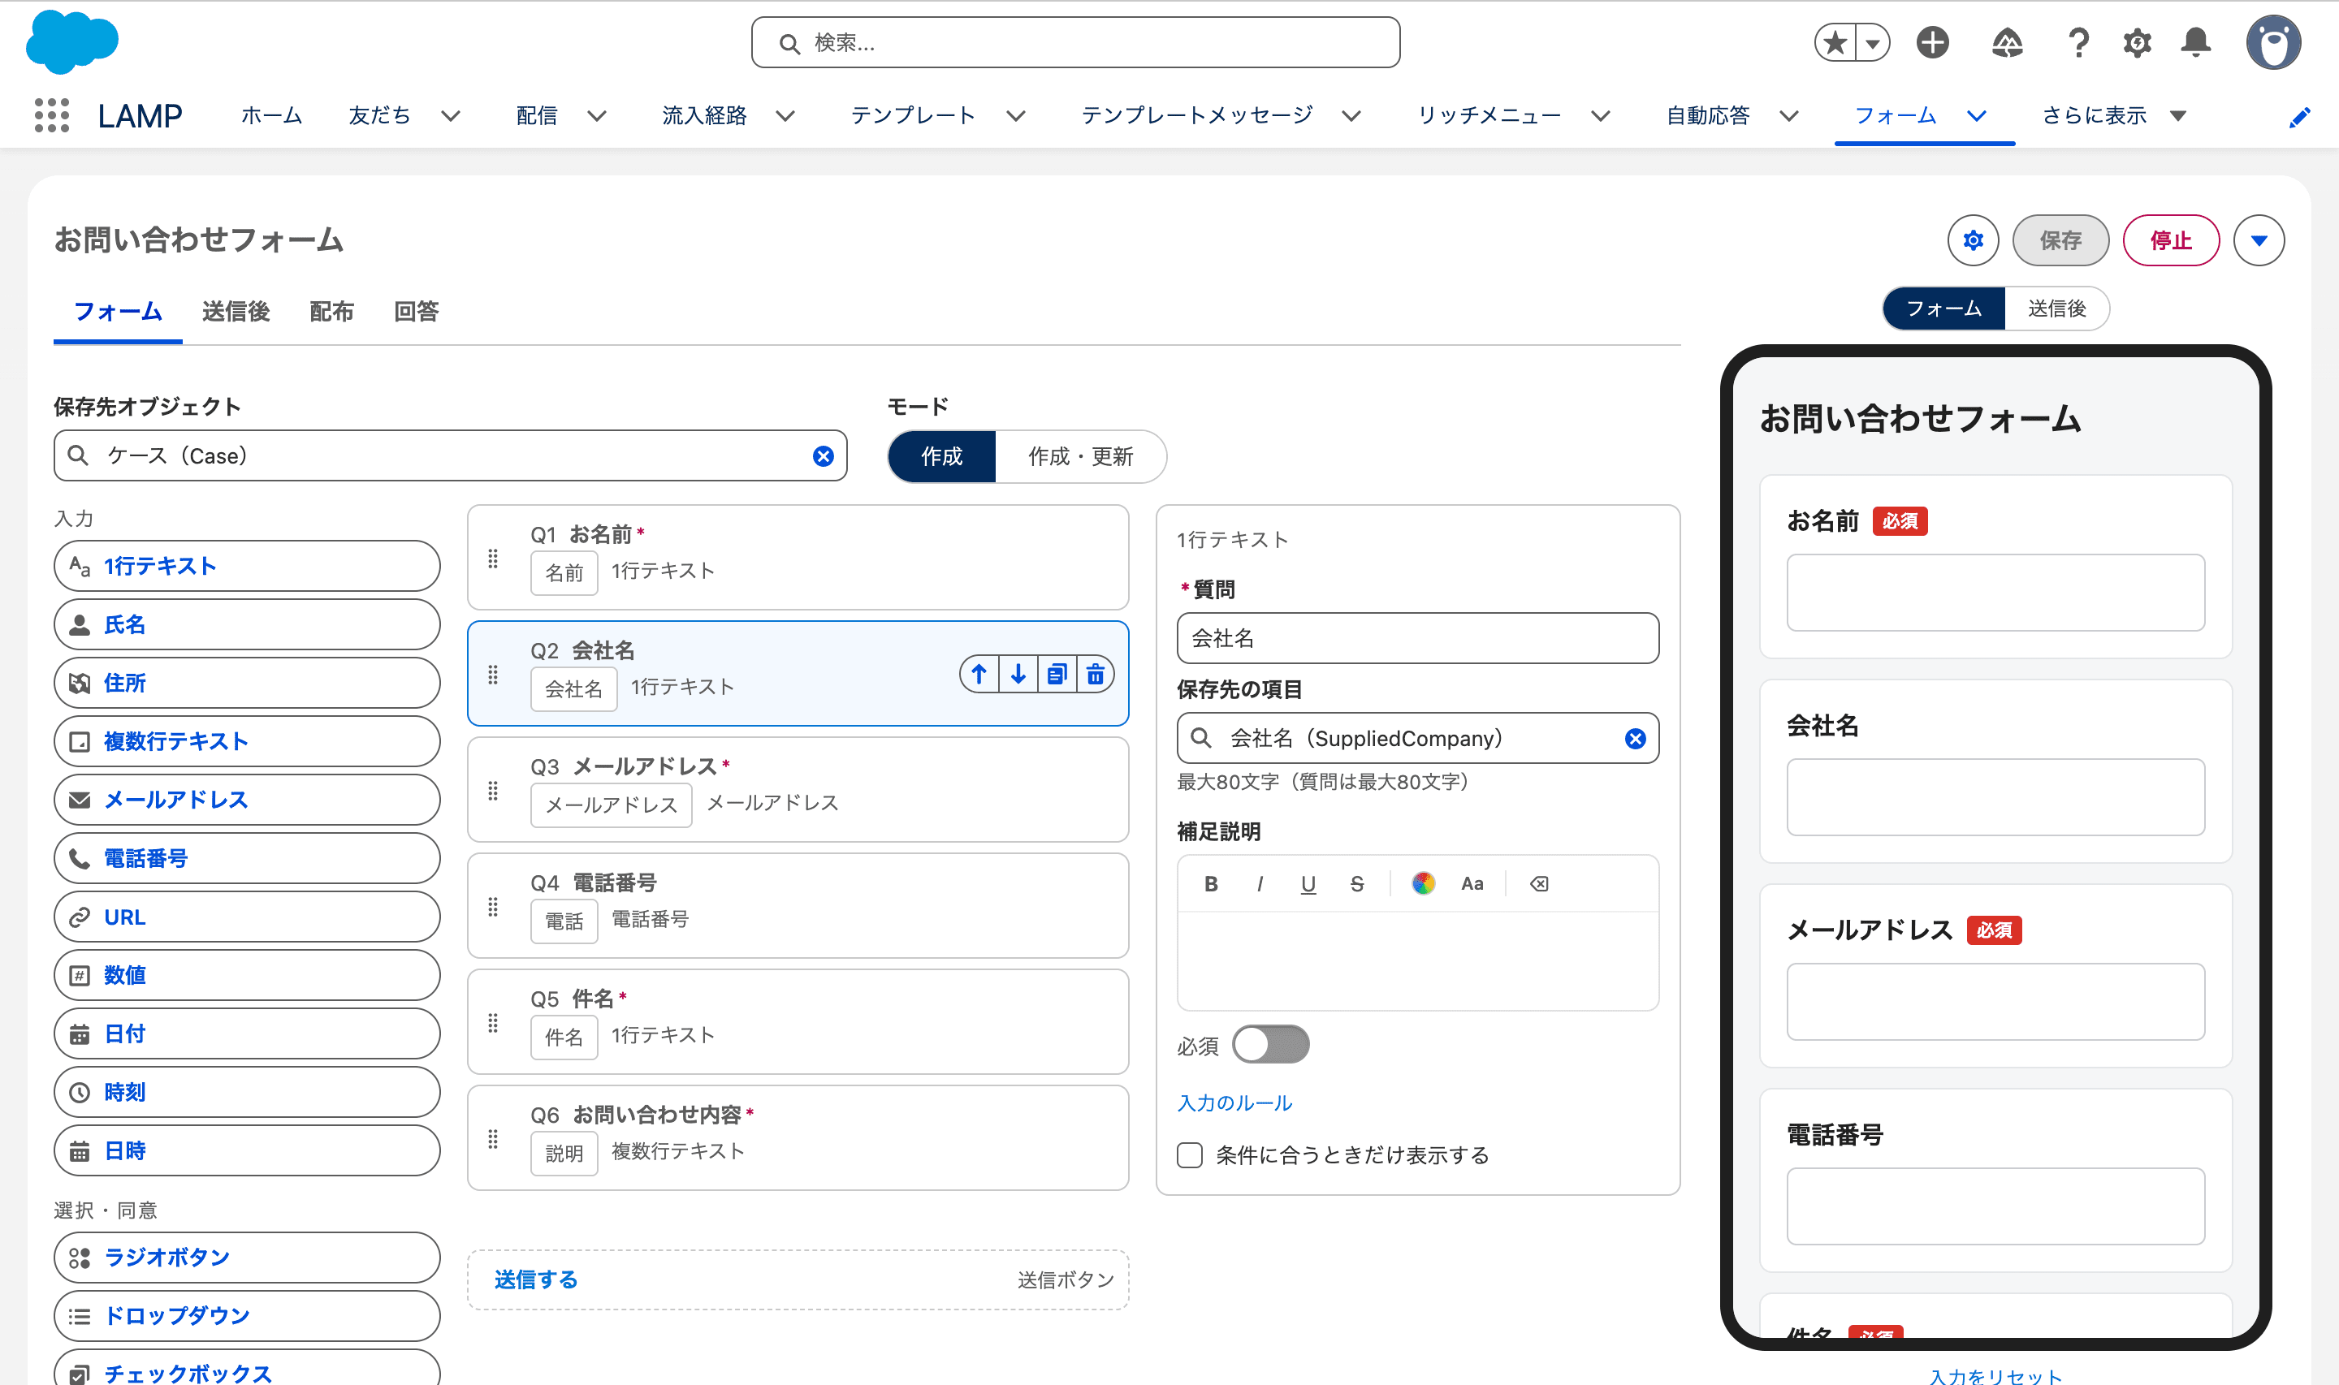The image size is (2339, 1385).
Task: Click the 保存 button
Action: pyautogui.click(x=2060, y=239)
